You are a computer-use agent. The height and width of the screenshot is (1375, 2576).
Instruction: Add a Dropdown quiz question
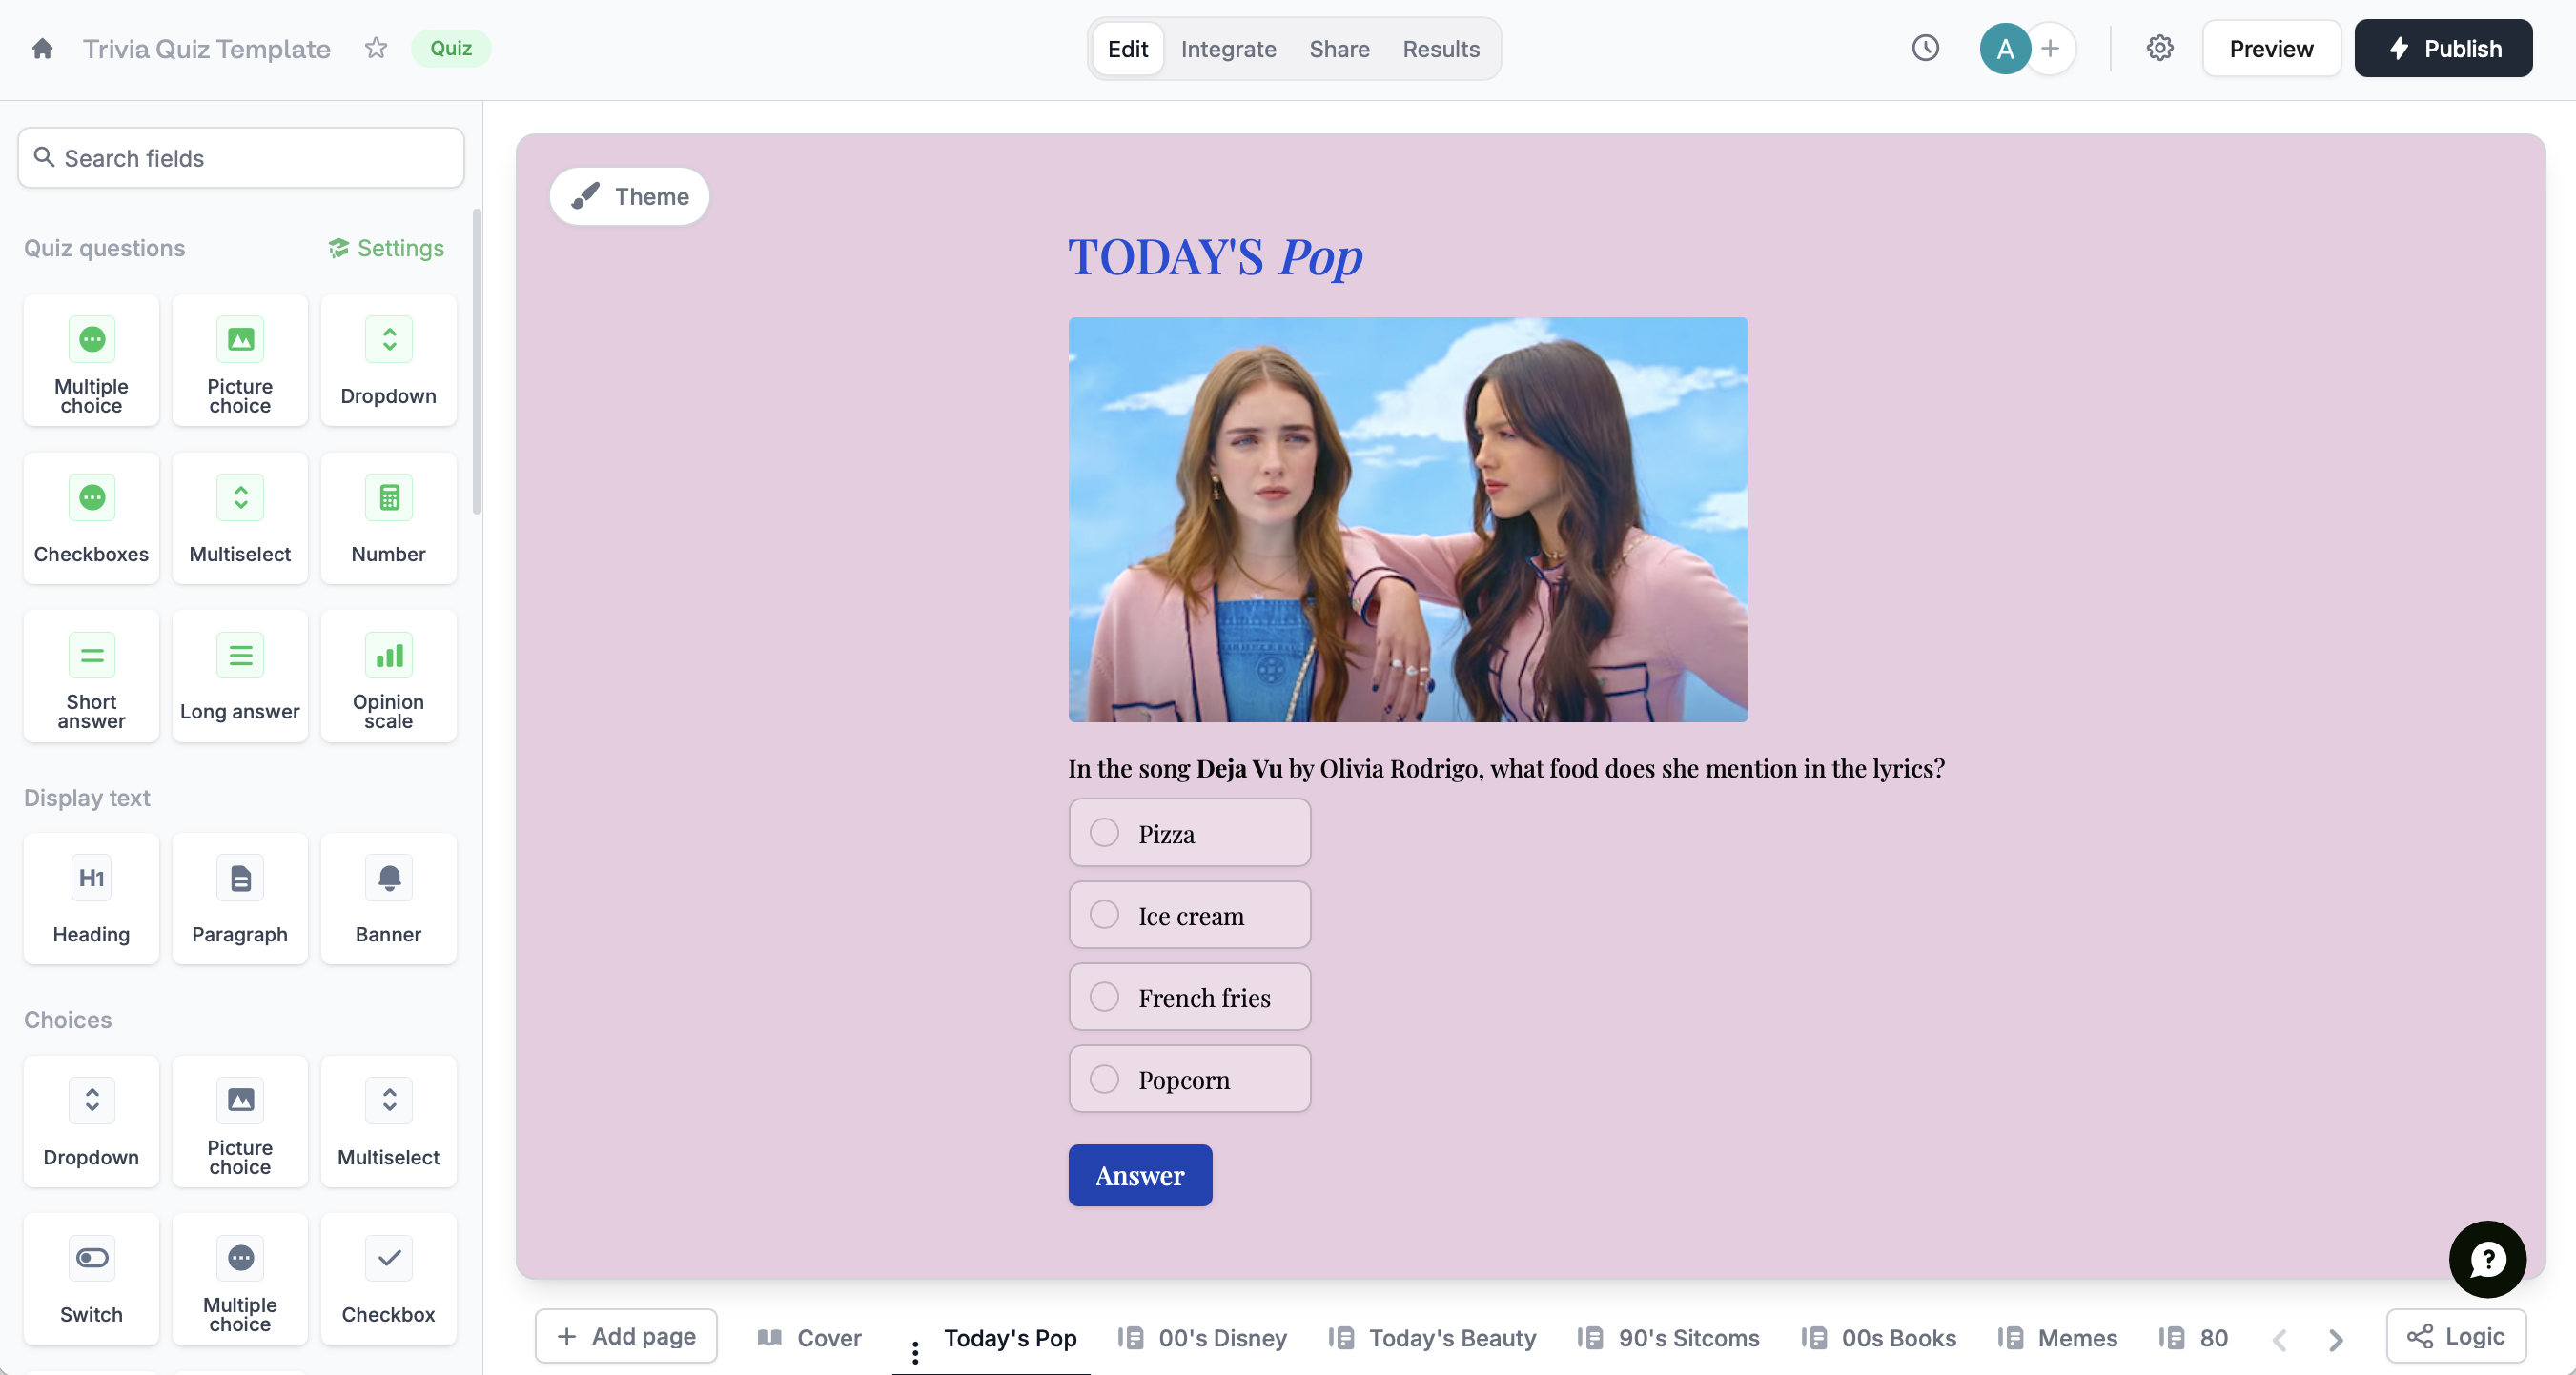point(389,361)
